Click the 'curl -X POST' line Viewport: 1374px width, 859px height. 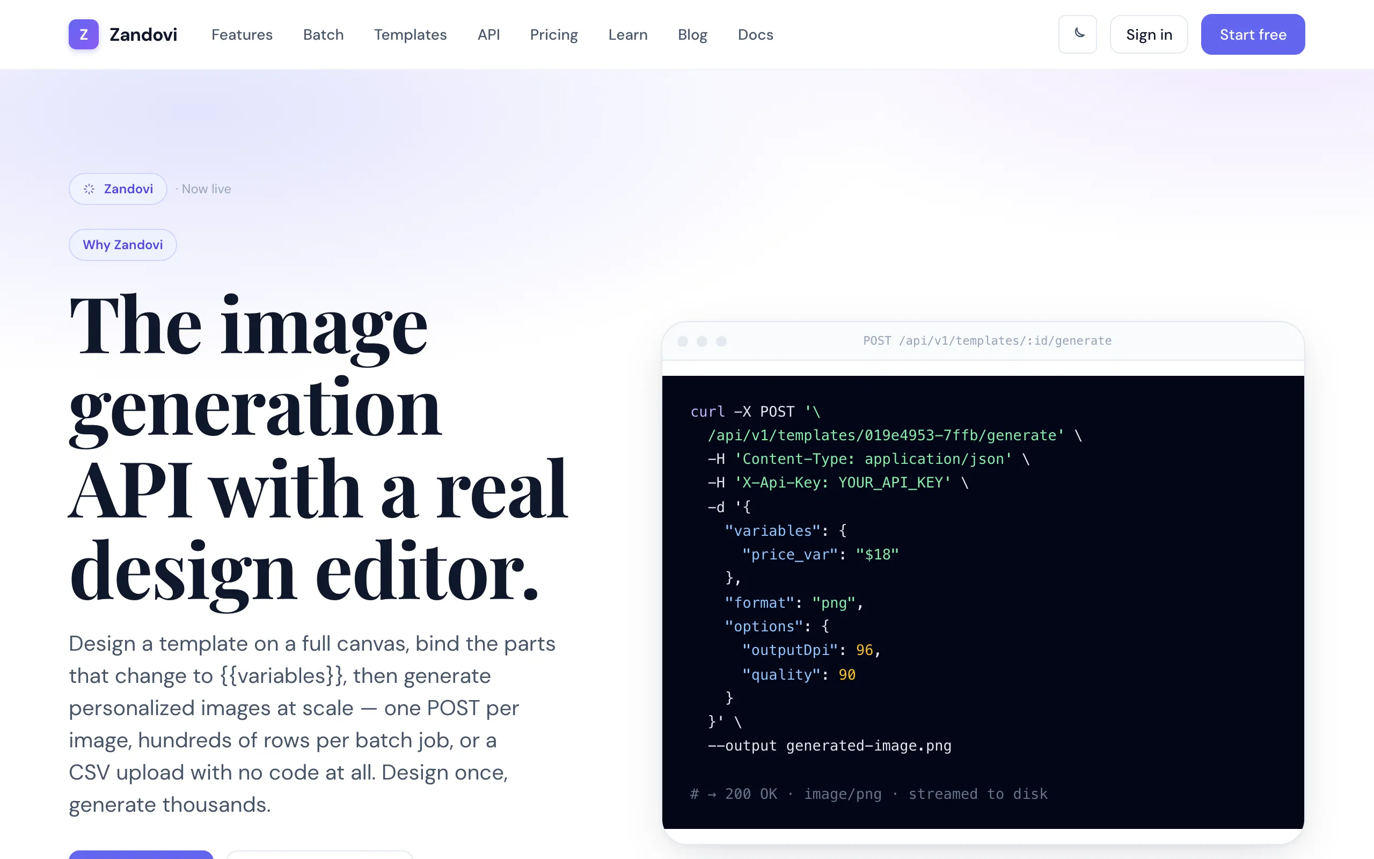point(755,411)
